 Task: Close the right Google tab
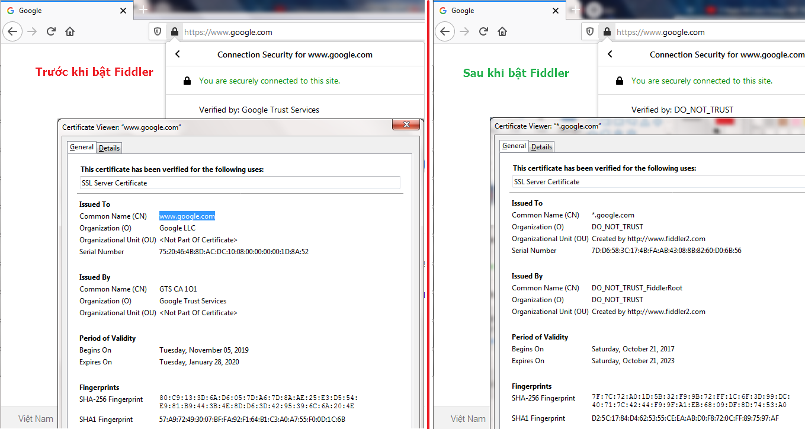(556, 11)
